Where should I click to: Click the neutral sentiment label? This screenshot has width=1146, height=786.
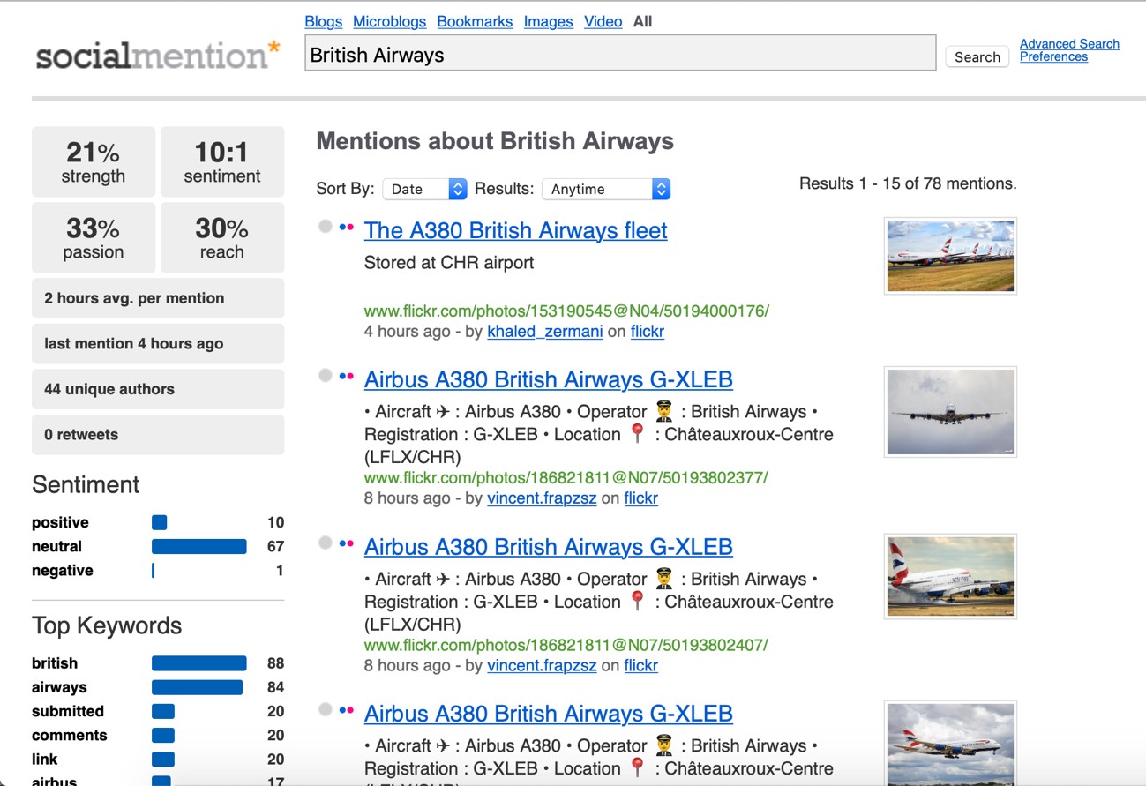pyautogui.click(x=56, y=546)
